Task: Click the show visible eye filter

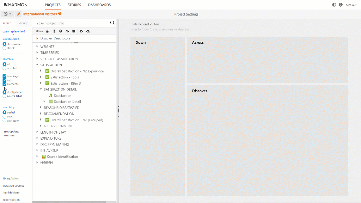Action: point(81,31)
